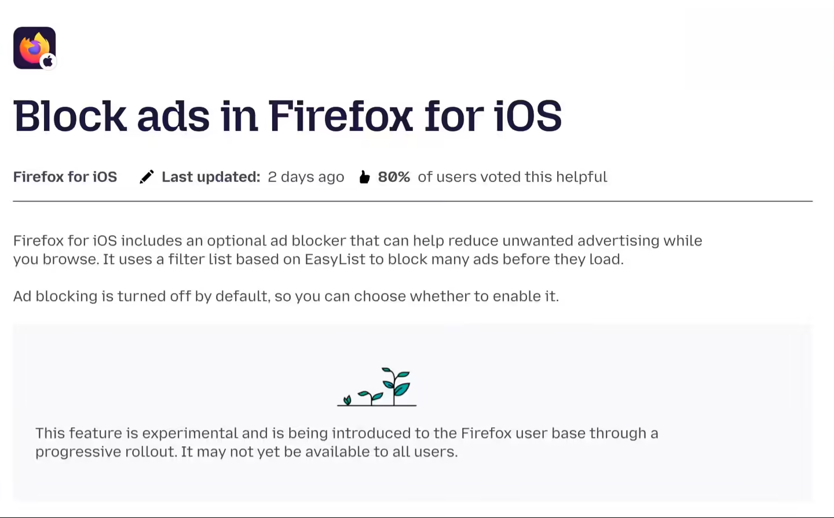Click the '2 days ago' timestamp
Screen dimensions: 834x518
[x=306, y=177]
